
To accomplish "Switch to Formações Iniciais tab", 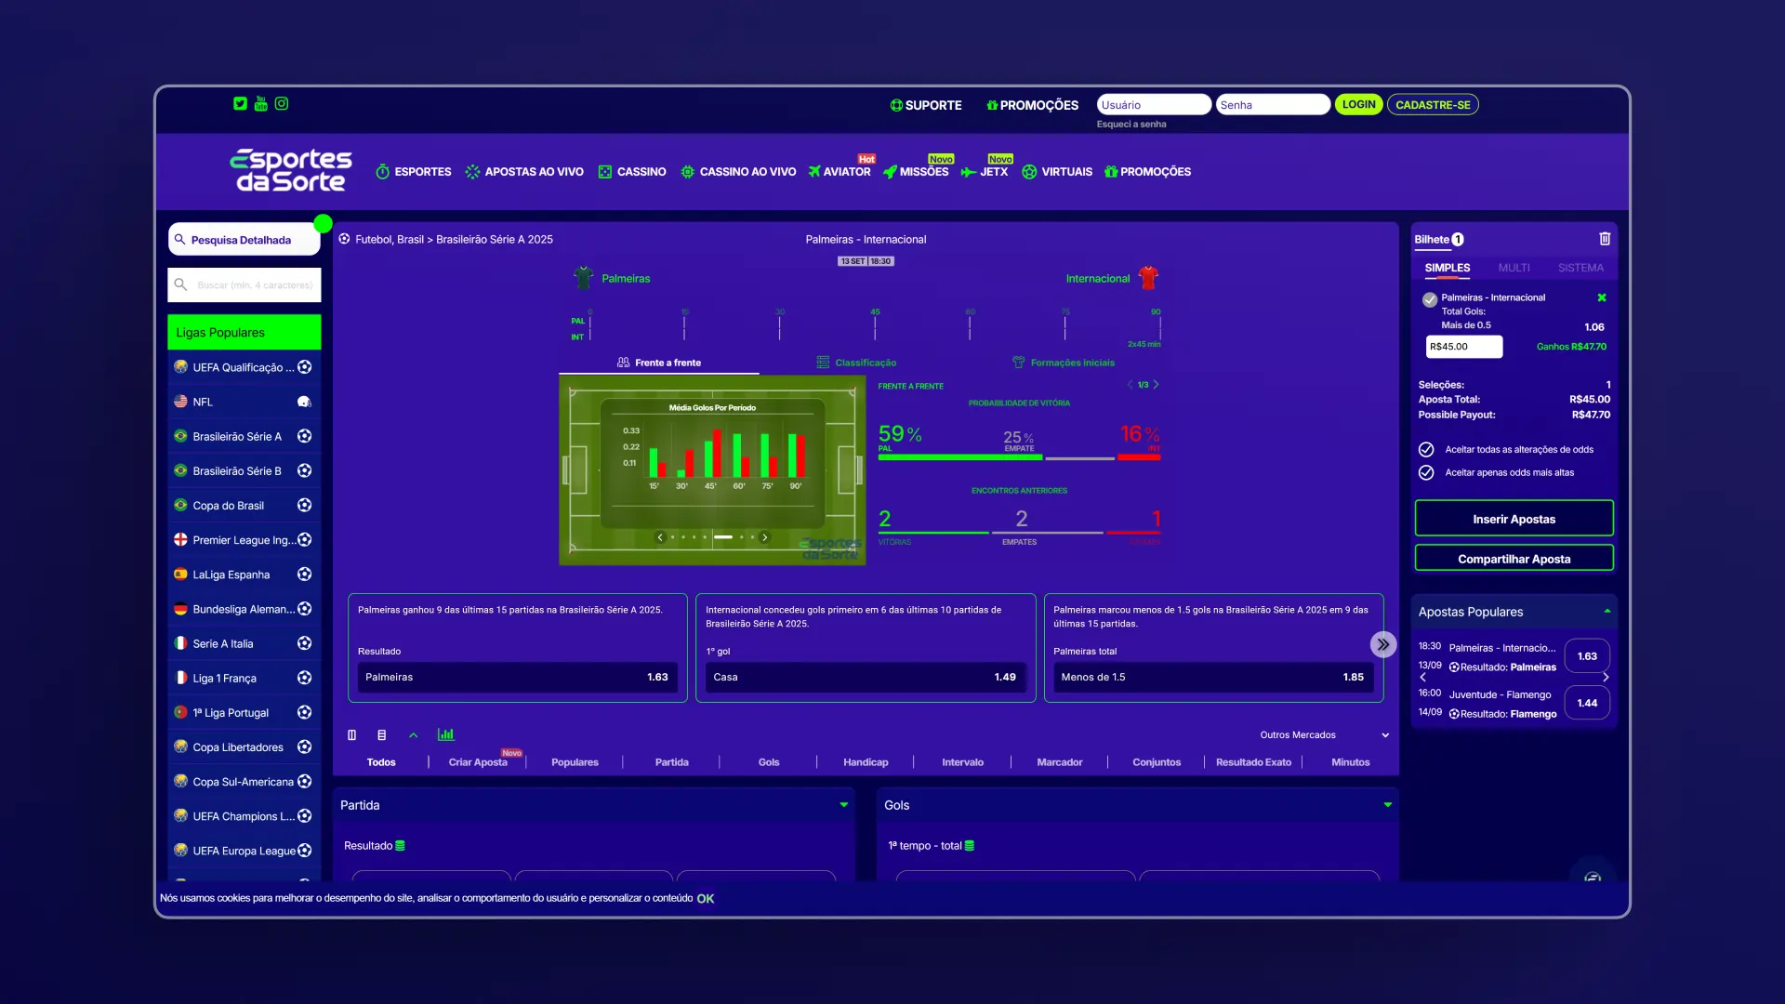I will (1064, 363).
